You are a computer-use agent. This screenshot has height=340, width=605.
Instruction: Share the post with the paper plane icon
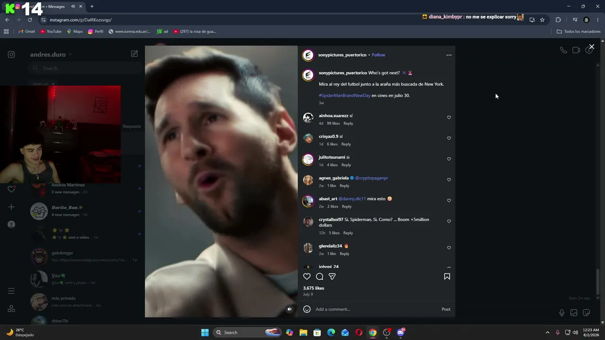click(x=332, y=276)
